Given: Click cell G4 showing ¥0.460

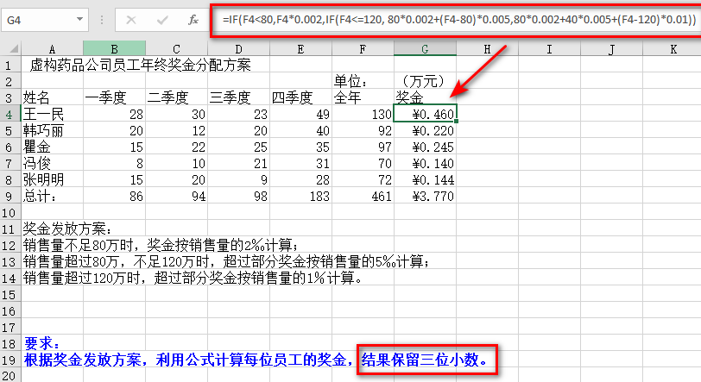Looking at the screenshot, I should pos(426,114).
